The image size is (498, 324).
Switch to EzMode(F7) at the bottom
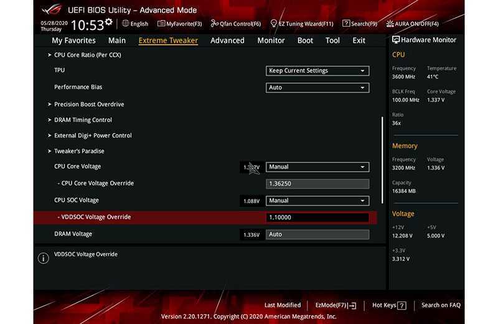pos(336,305)
